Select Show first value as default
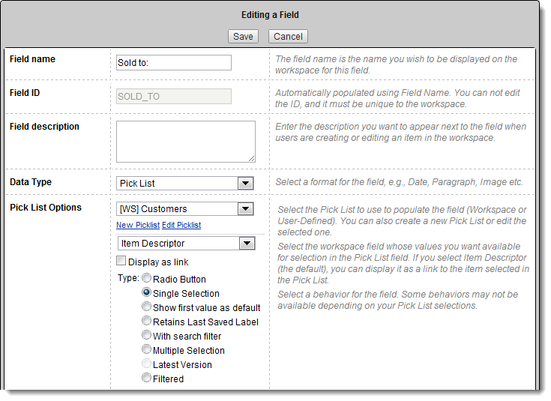Screen dimensions: 551x401 [x=146, y=307]
